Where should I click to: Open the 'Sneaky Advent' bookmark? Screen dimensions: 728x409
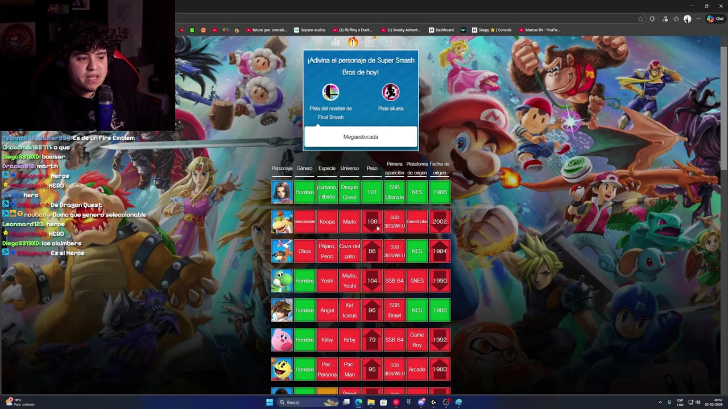click(x=400, y=30)
